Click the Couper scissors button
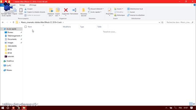Viewport: 196px width, 110px height. (x=28, y=9)
